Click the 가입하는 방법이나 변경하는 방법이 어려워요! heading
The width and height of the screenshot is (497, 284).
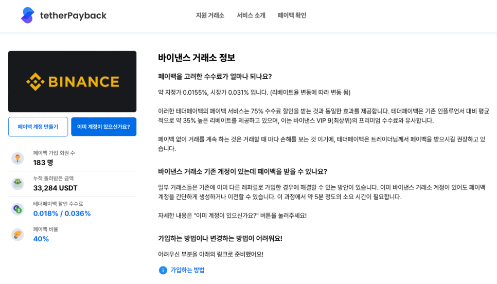tap(220, 238)
